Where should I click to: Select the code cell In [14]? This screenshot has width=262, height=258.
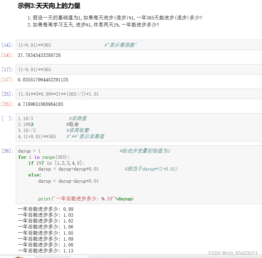coord(84,45)
